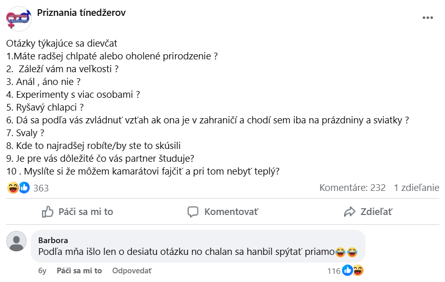The image size is (445, 282).
Task: View the 116 reactions on Barbora's comment
Action: pyautogui.click(x=334, y=270)
